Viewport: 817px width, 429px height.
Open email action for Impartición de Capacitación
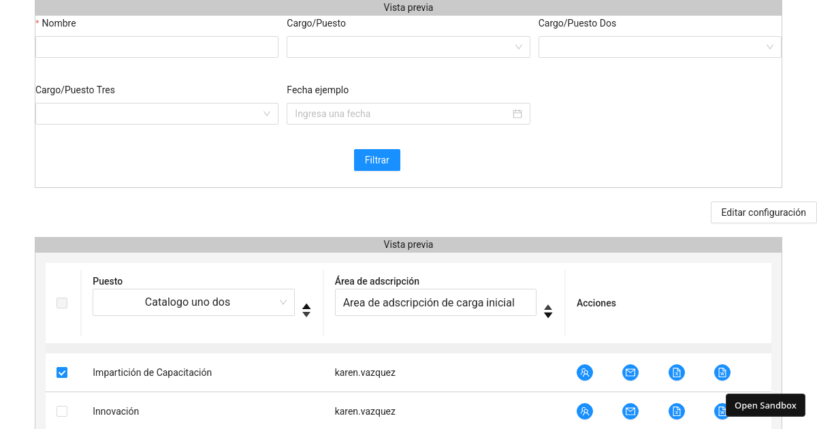point(630,372)
